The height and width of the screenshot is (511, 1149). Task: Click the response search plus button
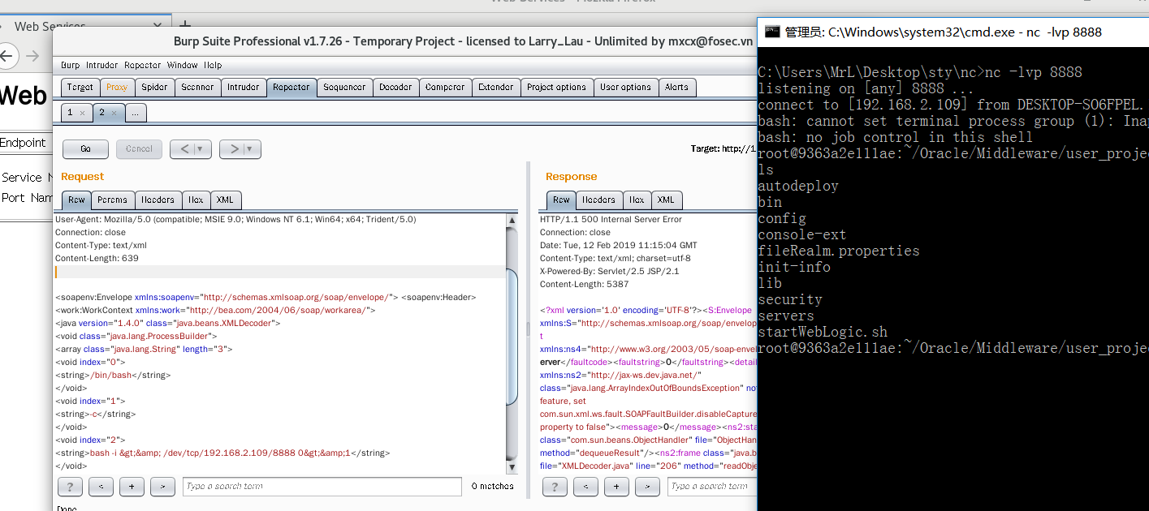[x=616, y=486]
